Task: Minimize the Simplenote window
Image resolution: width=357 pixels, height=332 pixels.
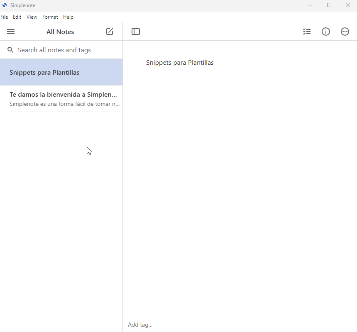Action: point(311,5)
